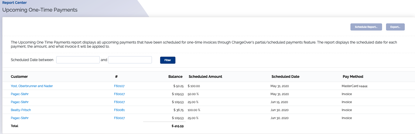Image resolution: width=415 pixels, height=134 pixels.
Task: Open invoice F60081
Action: tap(119, 110)
